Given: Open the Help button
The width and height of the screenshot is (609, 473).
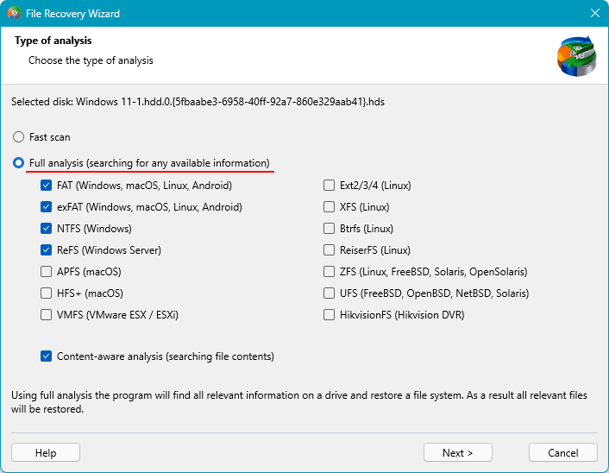Looking at the screenshot, I should (46, 453).
